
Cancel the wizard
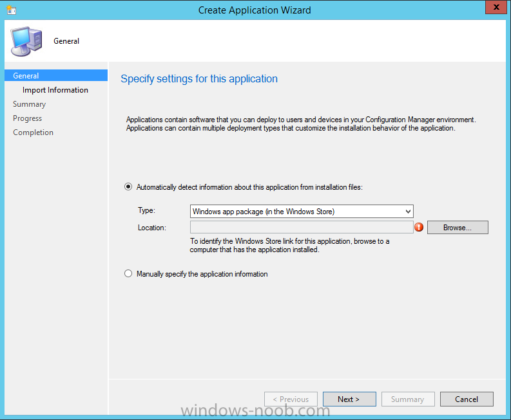click(467, 399)
